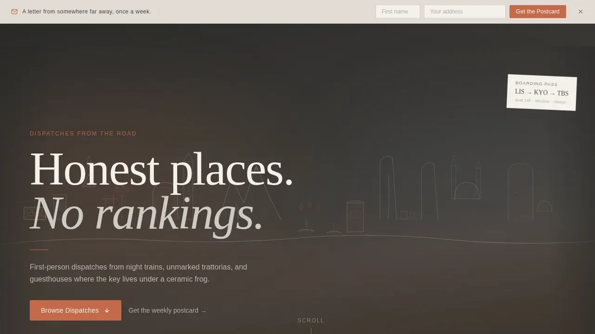This screenshot has height=334, width=595.
Task: Click the Get the Postcard button
Action: coord(538,12)
